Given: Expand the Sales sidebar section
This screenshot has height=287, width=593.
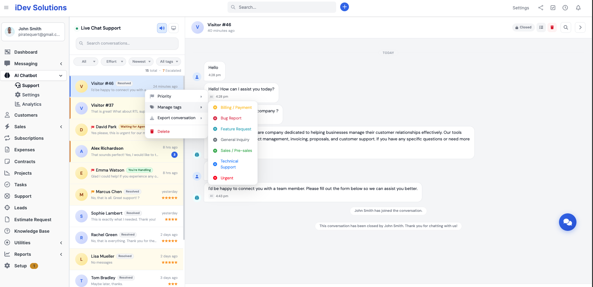Looking at the screenshot, I should click(x=34, y=127).
